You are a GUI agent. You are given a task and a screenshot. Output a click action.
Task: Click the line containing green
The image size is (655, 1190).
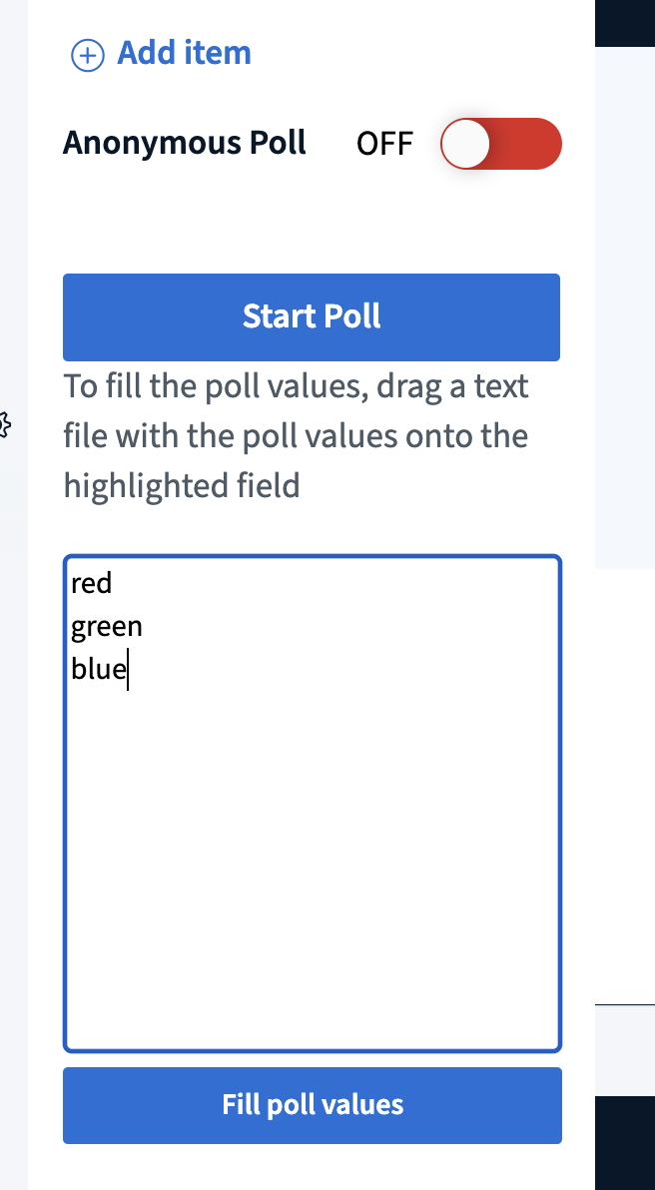pos(107,626)
